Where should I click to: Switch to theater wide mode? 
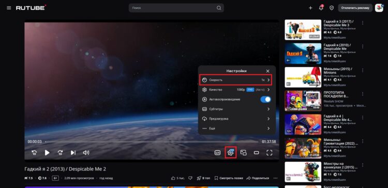coord(257,153)
